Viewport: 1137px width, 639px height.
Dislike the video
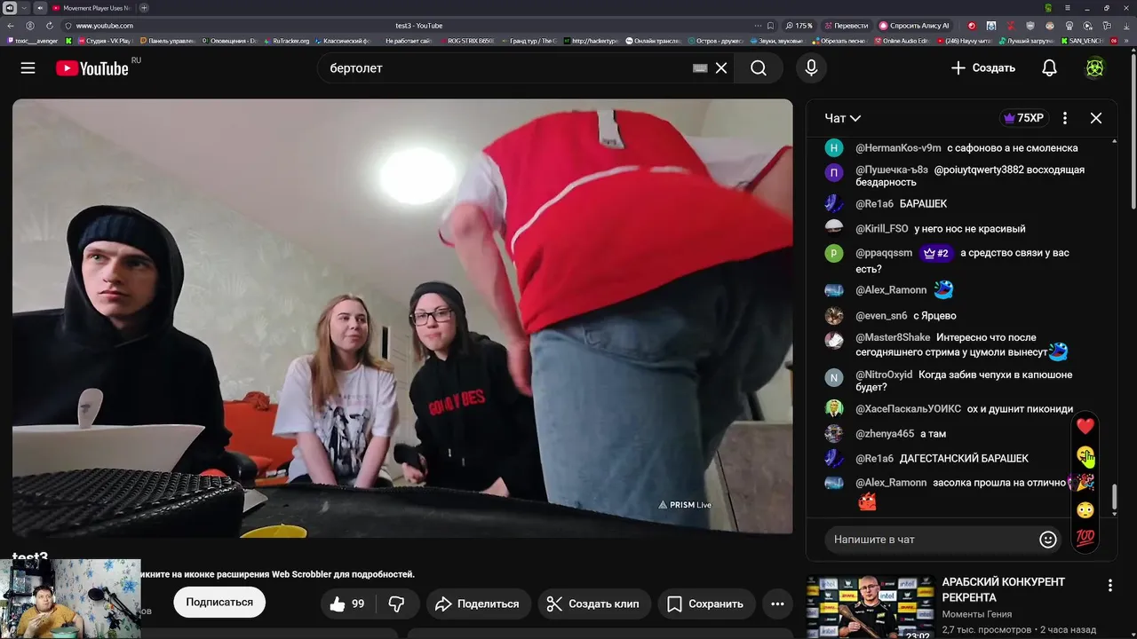pos(397,603)
